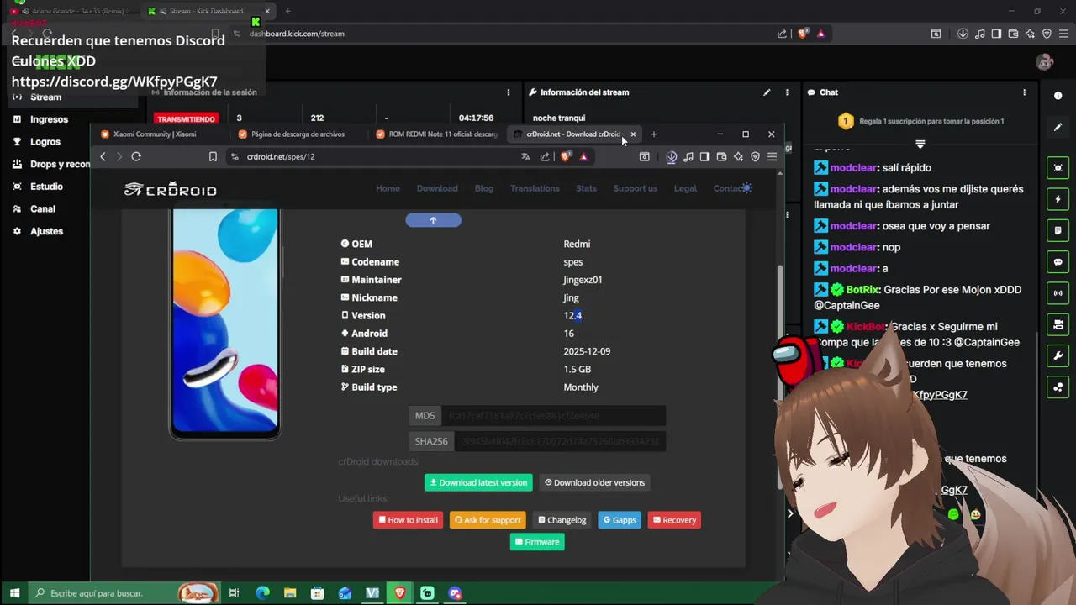Viewport: 1076px width, 605px height.
Task: Open hamburger menu in crDroid browser window
Action: [772, 156]
